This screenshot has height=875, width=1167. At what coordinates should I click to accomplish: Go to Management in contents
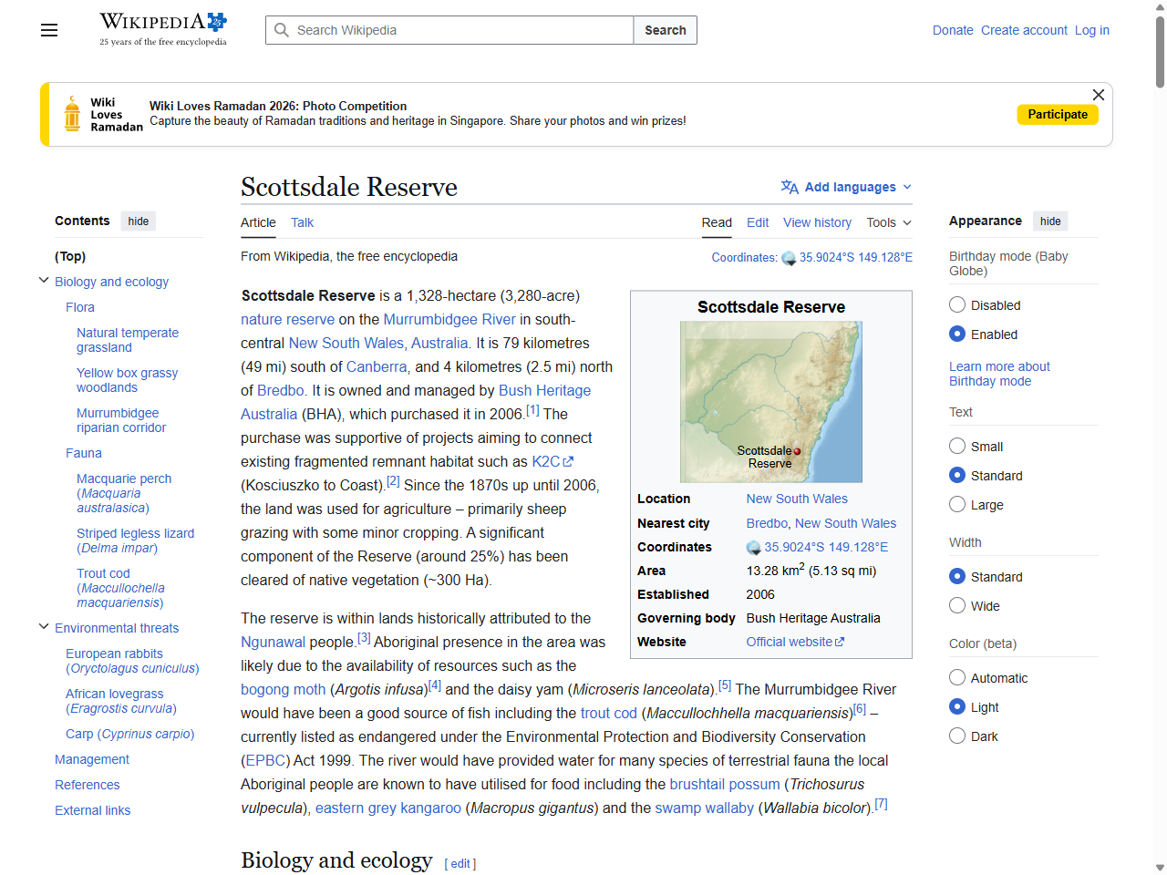[92, 759]
